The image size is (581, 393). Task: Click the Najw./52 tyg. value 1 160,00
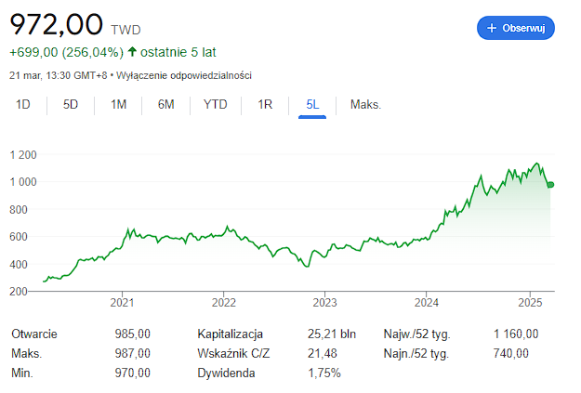516,334
